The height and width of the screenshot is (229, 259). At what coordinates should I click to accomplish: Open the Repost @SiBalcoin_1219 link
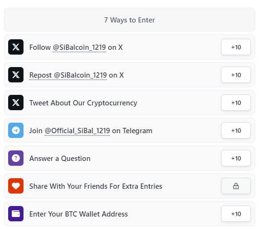tap(68, 75)
